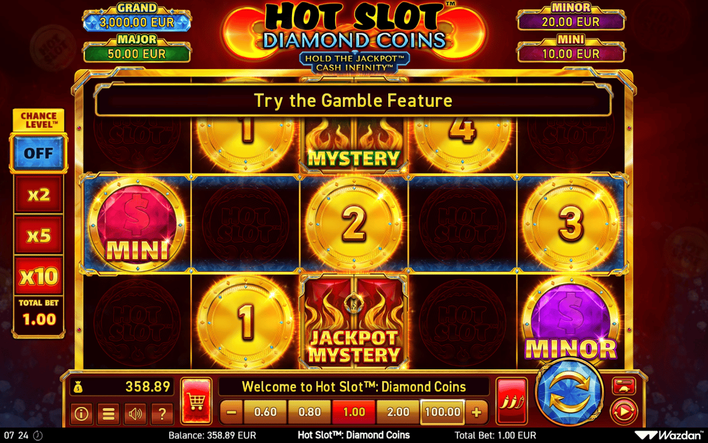Increase bet with the plus button
The height and width of the screenshot is (443, 708).
tap(477, 412)
